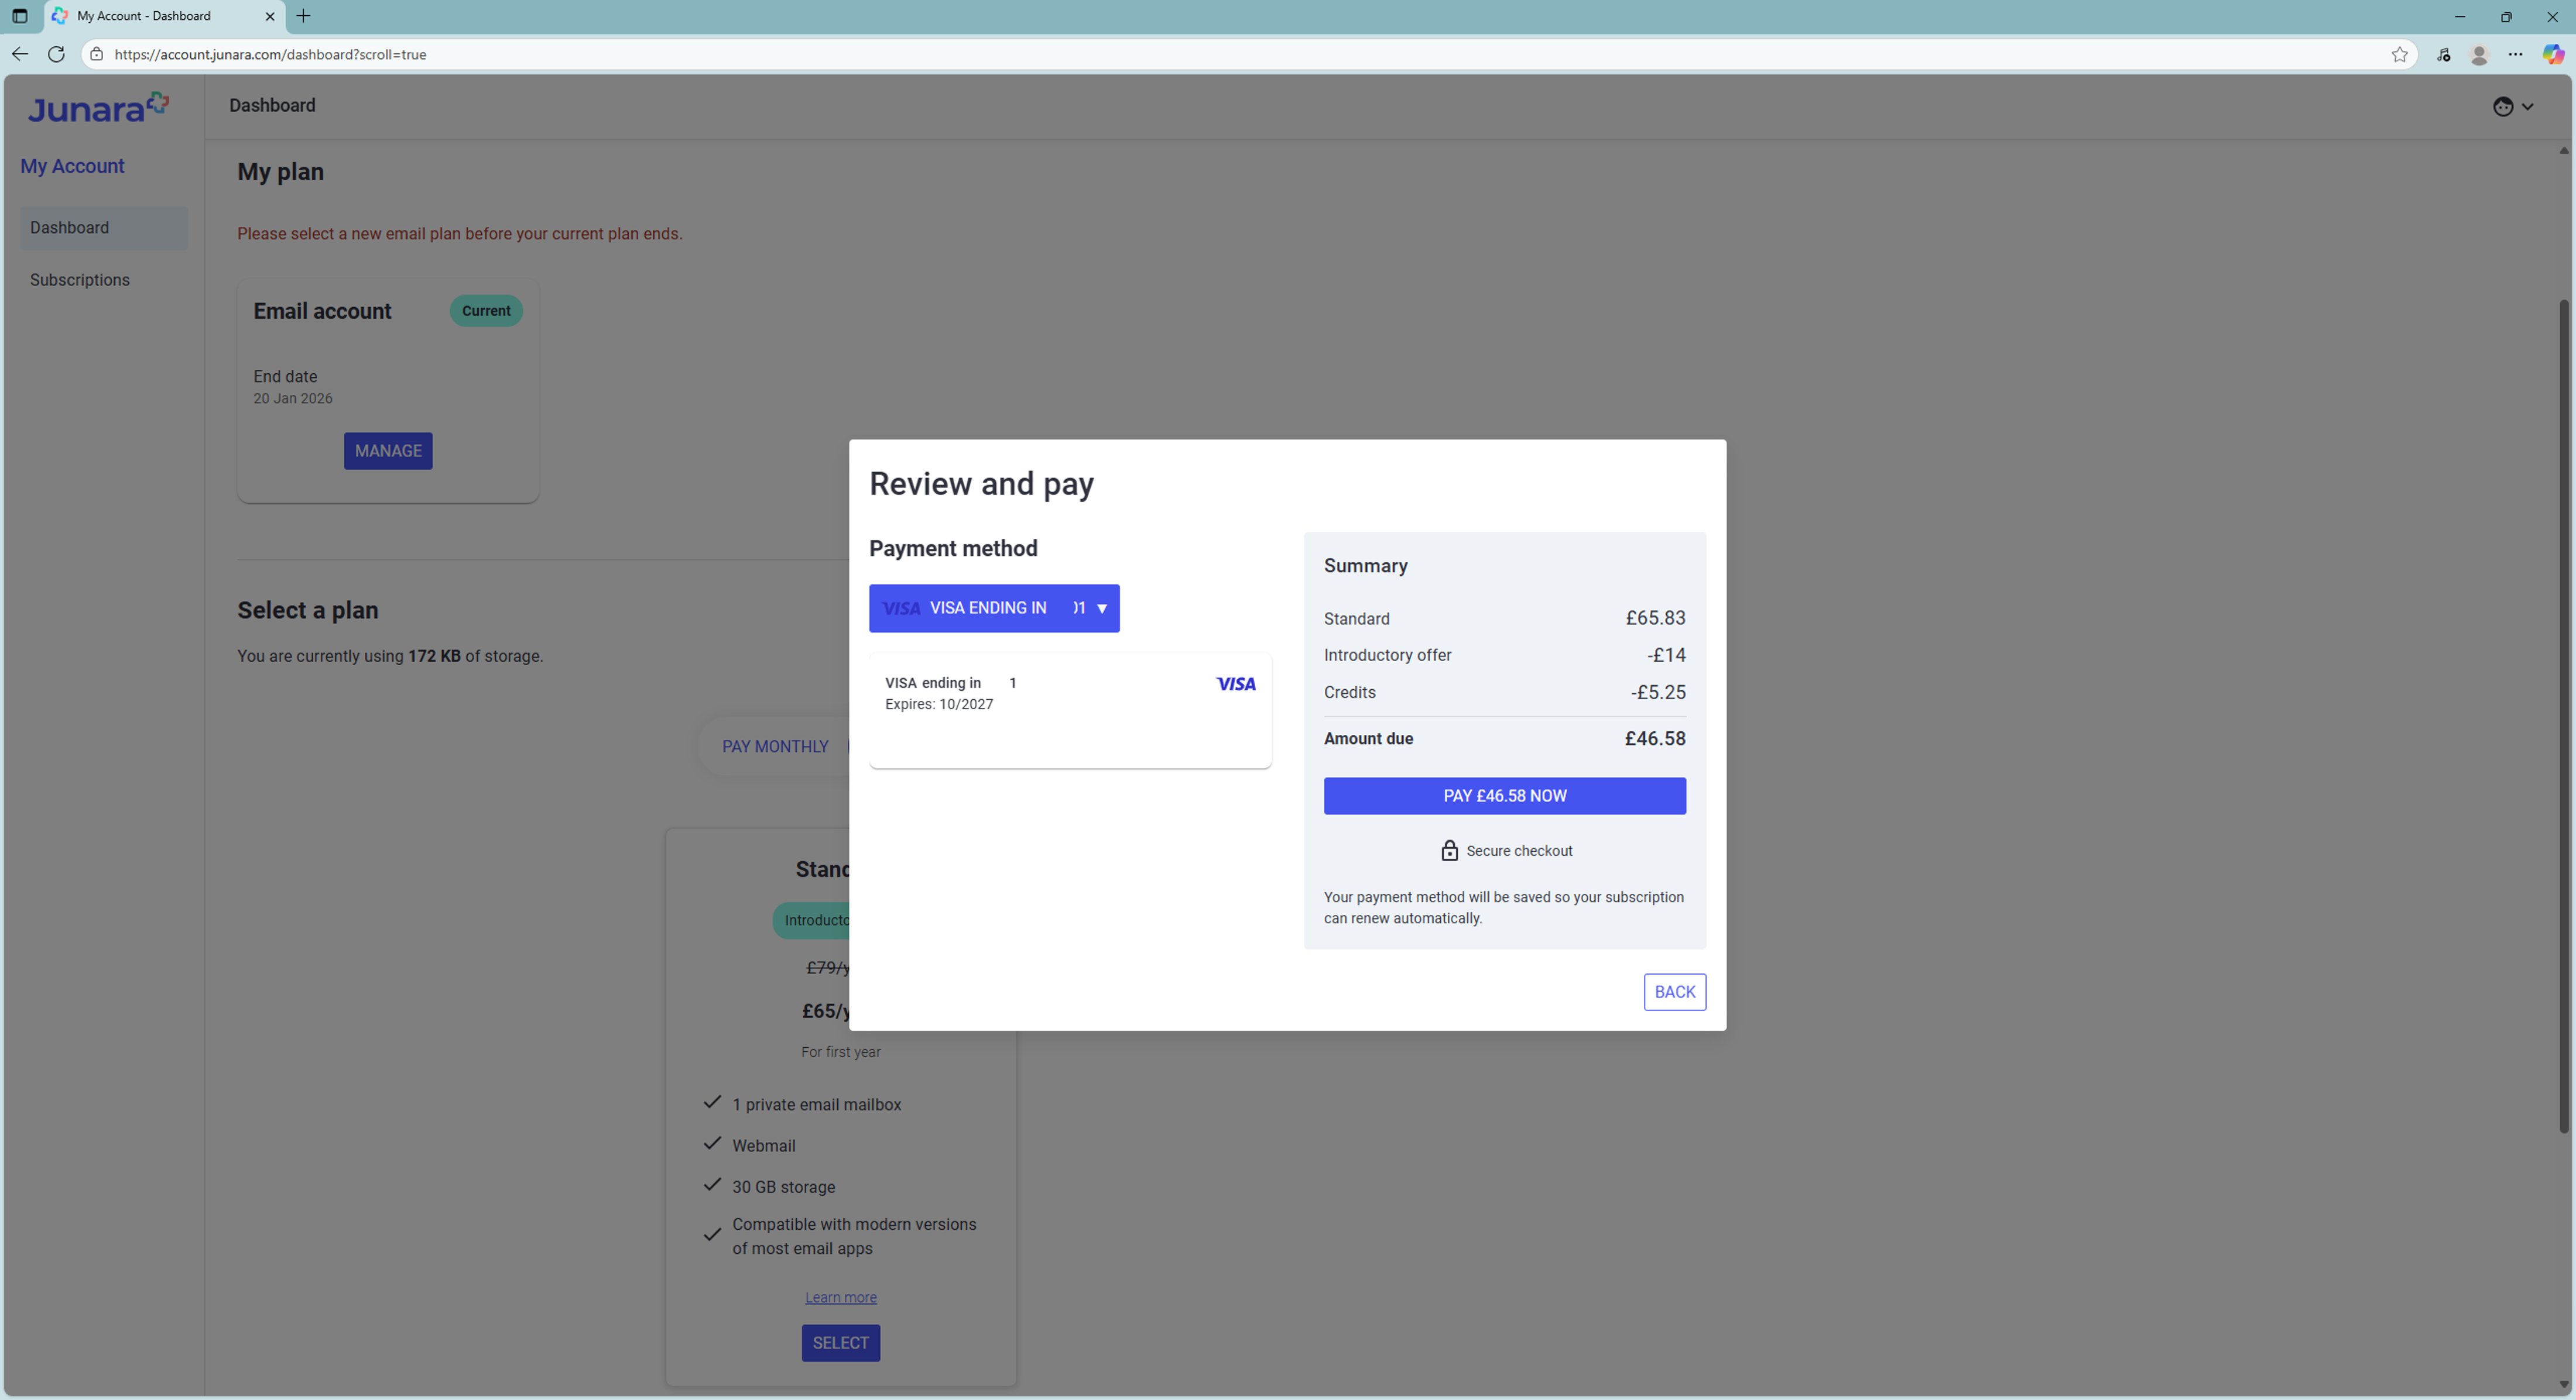The width and height of the screenshot is (2576, 1400).
Task: Open tab actions icon at window top-left
Action: click(19, 16)
